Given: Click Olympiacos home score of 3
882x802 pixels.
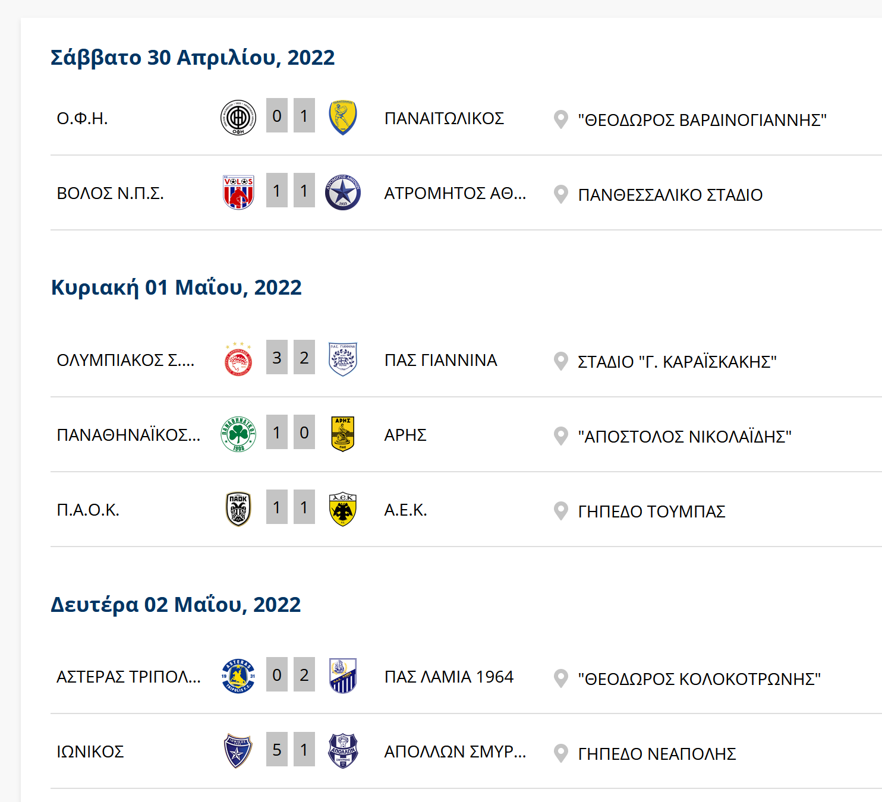Looking at the screenshot, I should tap(277, 358).
